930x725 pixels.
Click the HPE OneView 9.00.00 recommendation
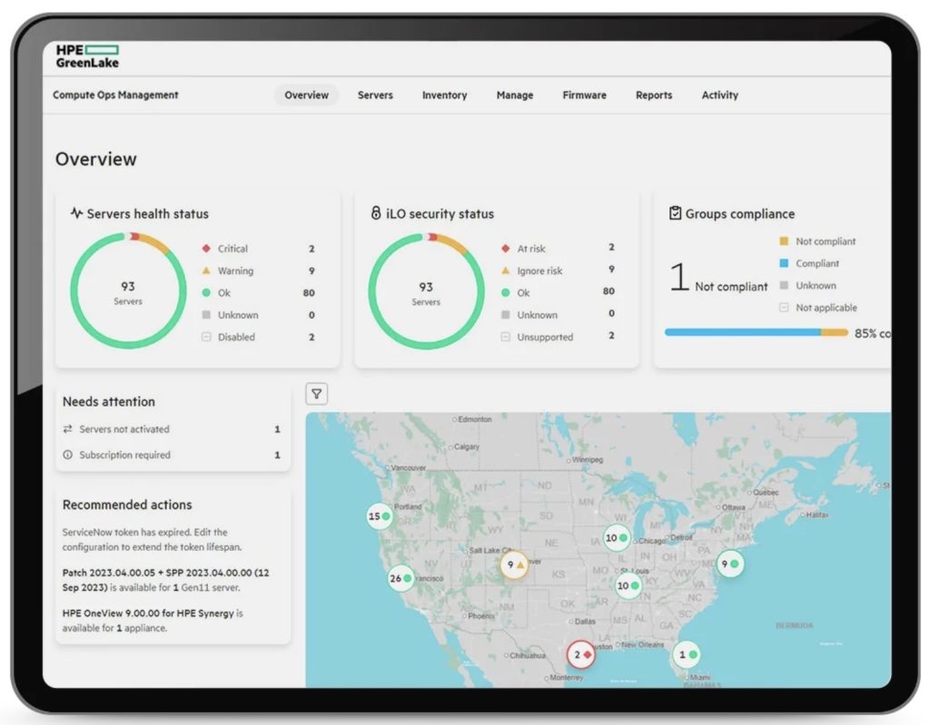tap(152, 620)
